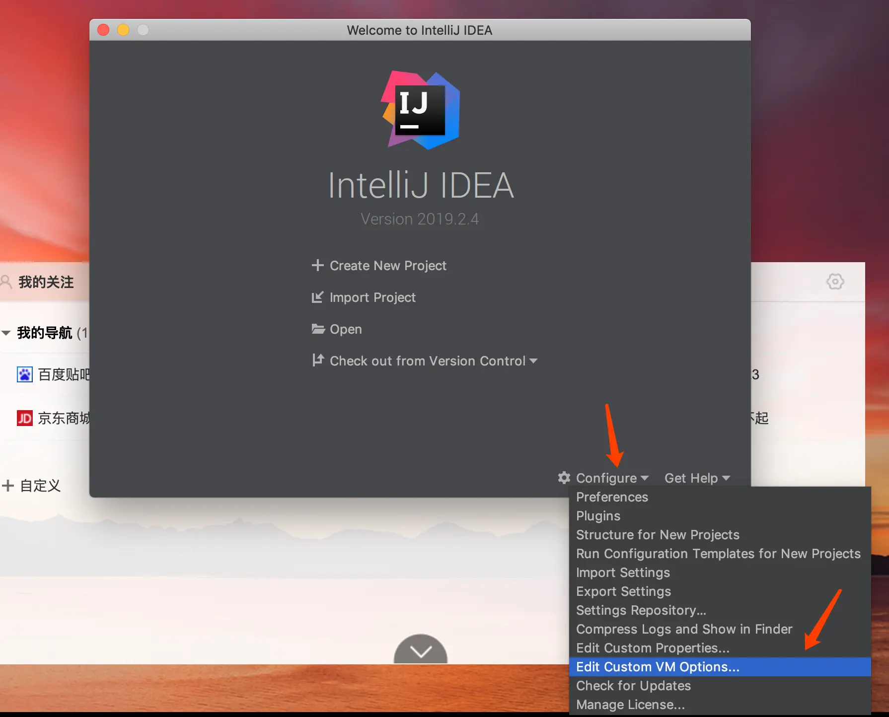Viewport: 889px width, 717px height.
Task: Click the 我的导航 heading
Action: [x=45, y=333]
